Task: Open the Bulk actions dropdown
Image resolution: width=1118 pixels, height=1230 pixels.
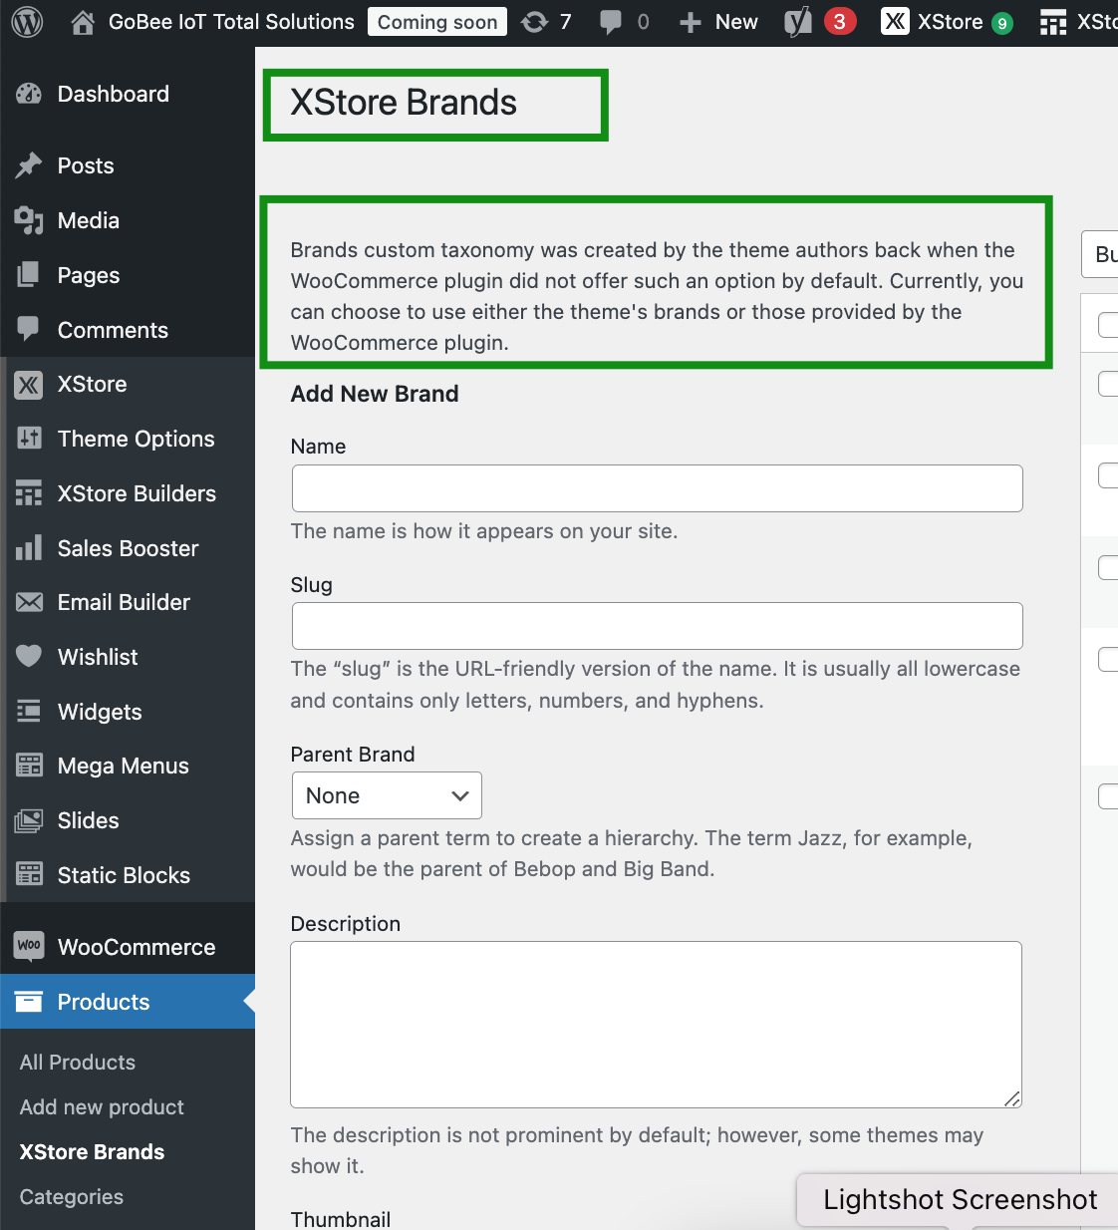Action: (x=1100, y=254)
